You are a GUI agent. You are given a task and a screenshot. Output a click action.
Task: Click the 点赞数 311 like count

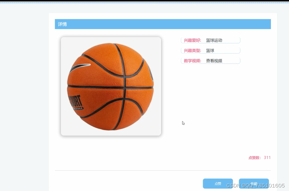coord(259,158)
